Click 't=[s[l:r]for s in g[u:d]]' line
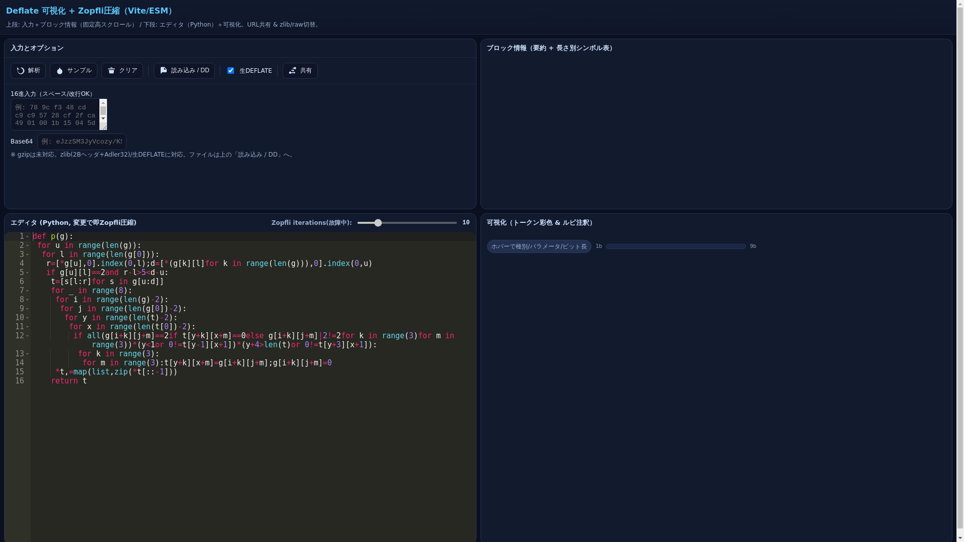This screenshot has width=964, height=542. [x=107, y=282]
